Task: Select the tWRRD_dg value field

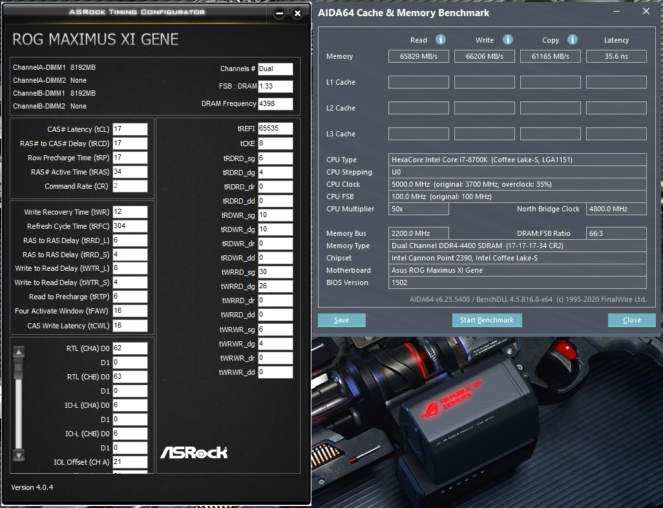Action: [276, 286]
